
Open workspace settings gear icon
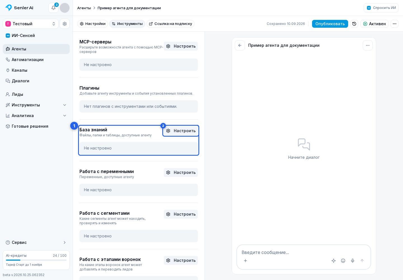coord(65,24)
